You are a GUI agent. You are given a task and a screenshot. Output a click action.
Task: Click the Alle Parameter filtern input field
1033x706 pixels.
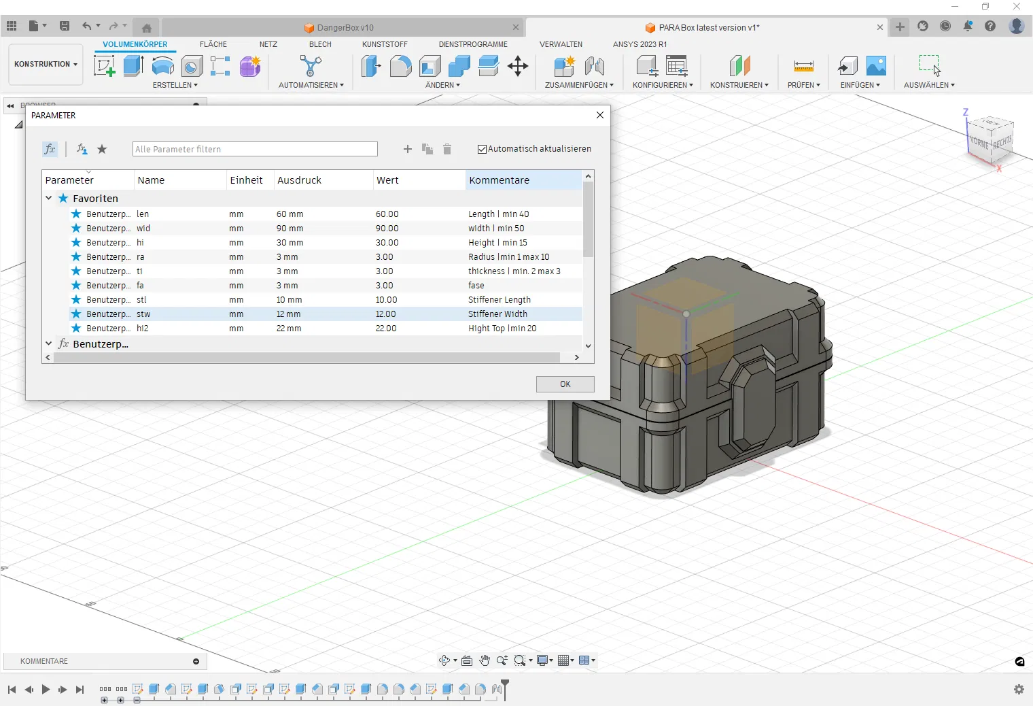255,149
